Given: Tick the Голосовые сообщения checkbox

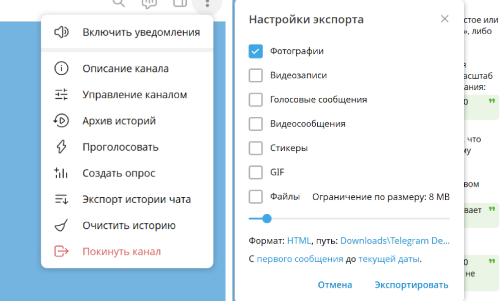Looking at the screenshot, I should coord(256,99).
